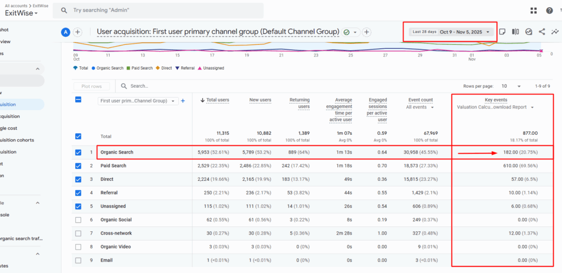Sort by the Event count column header

pos(420,100)
